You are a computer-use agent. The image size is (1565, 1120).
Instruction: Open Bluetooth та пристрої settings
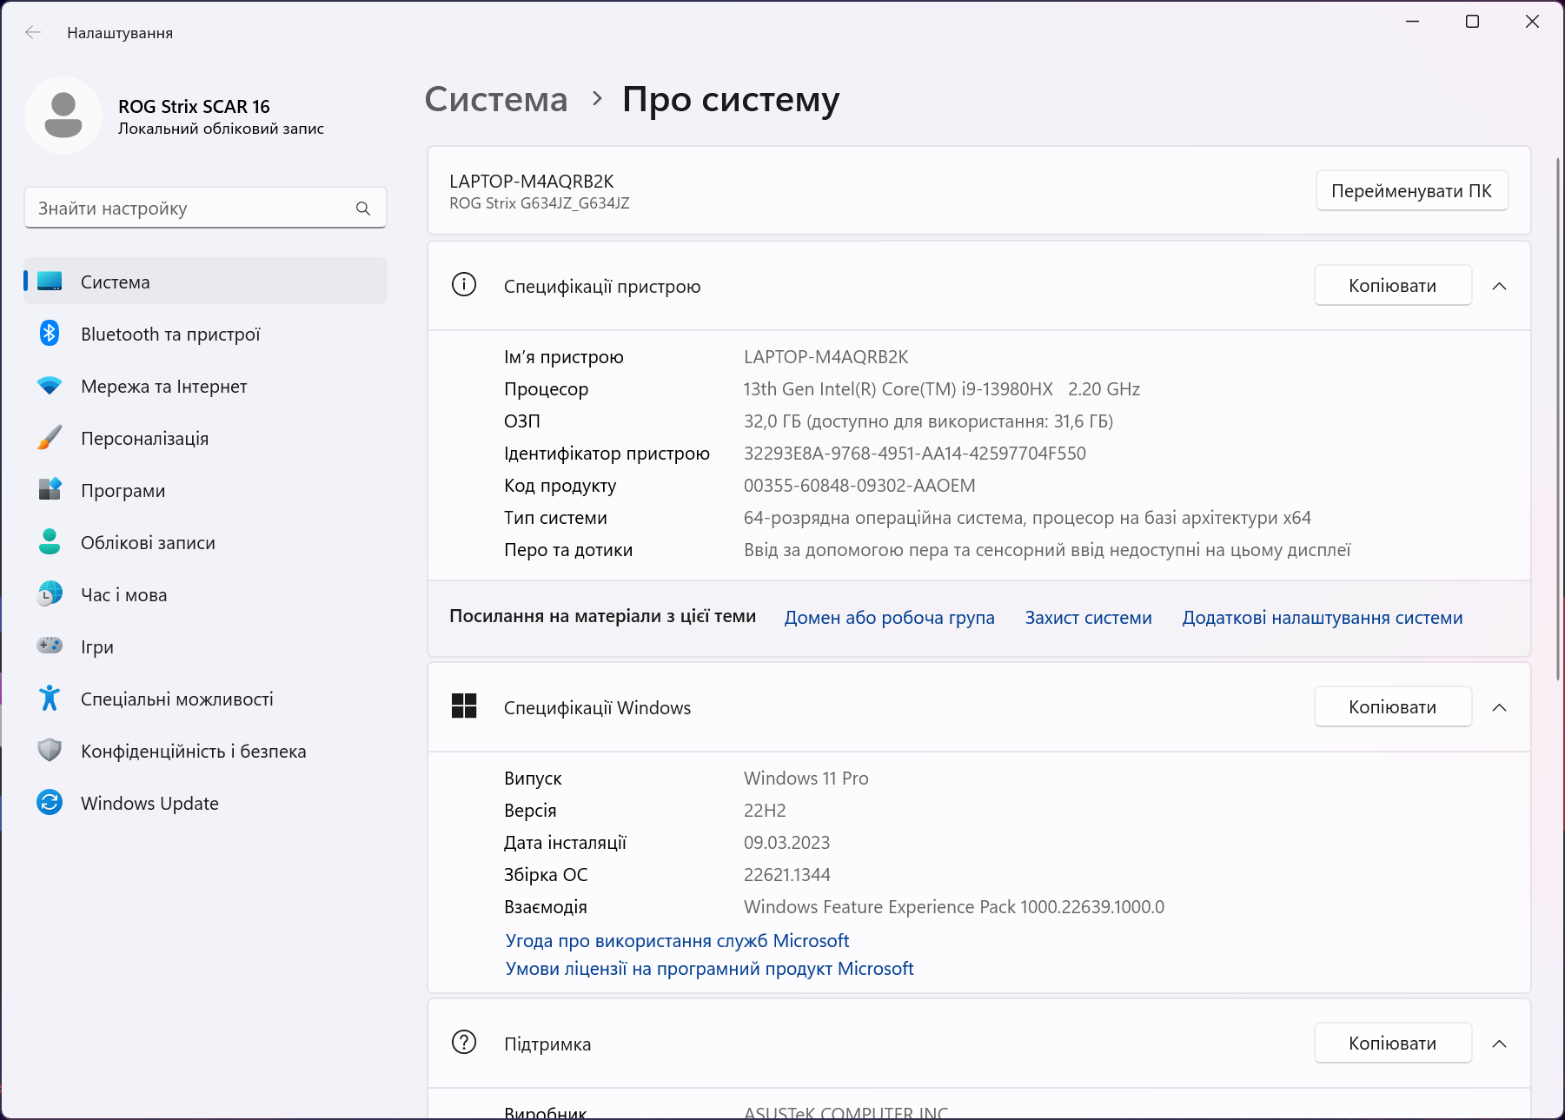click(x=205, y=334)
